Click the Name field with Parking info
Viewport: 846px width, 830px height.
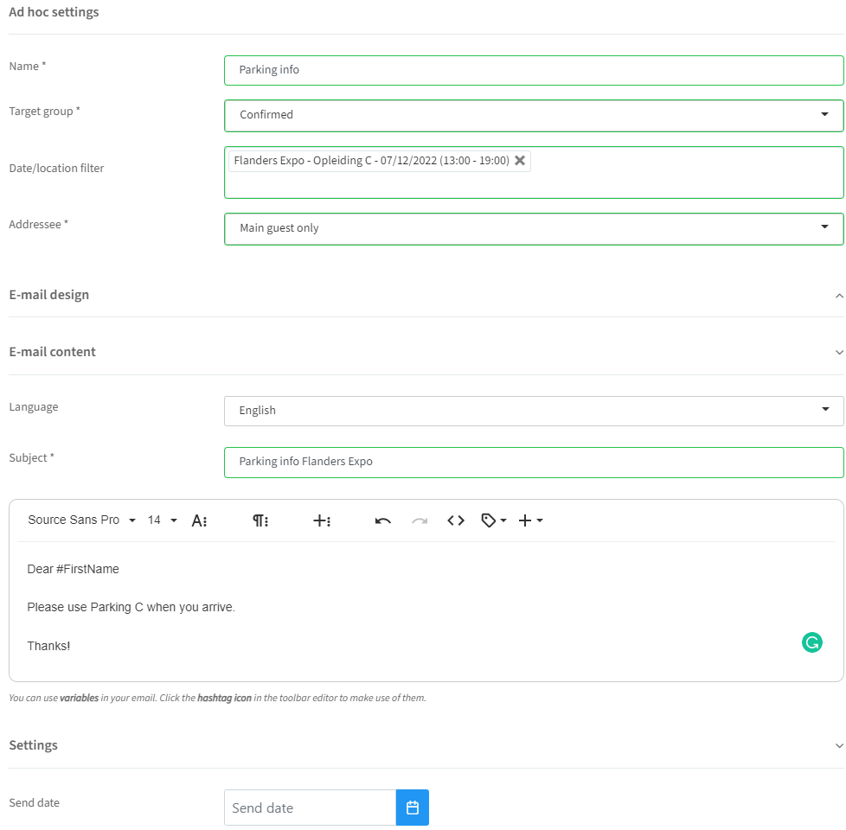pyautogui.click(x=534, y=70)
